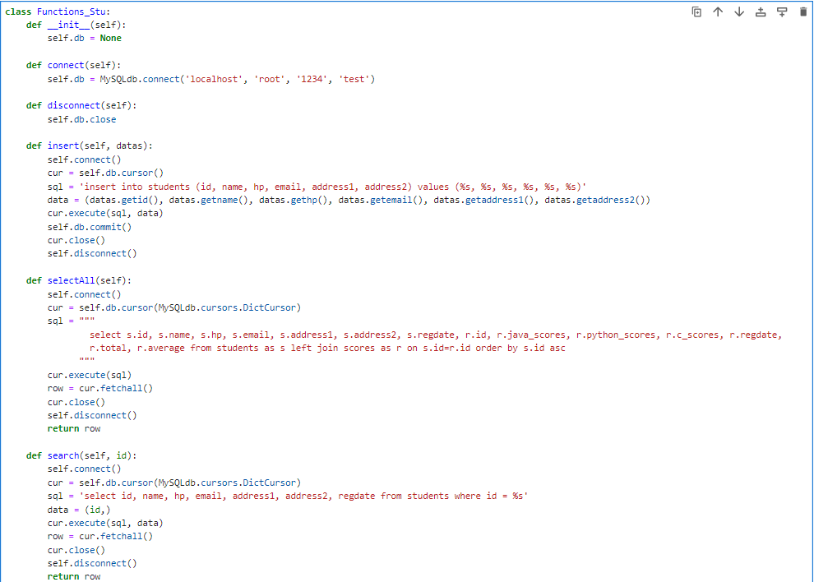Click 'return row' inside the search method

74,576
